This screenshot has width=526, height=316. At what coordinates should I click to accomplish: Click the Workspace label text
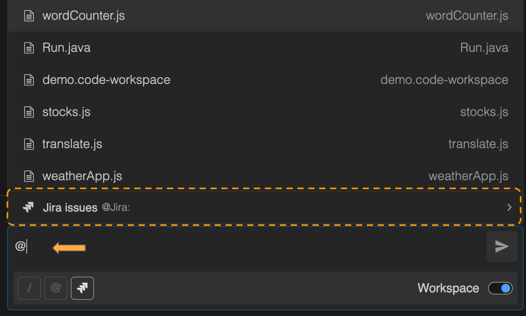(x=448, y=288)
